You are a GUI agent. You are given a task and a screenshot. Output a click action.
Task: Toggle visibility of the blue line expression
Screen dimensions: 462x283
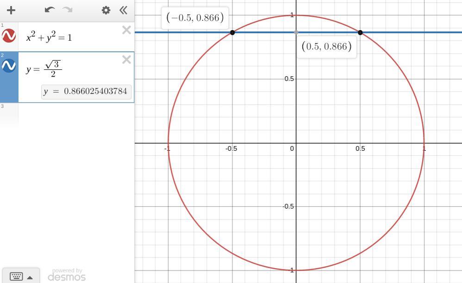[x=9, y=66]
